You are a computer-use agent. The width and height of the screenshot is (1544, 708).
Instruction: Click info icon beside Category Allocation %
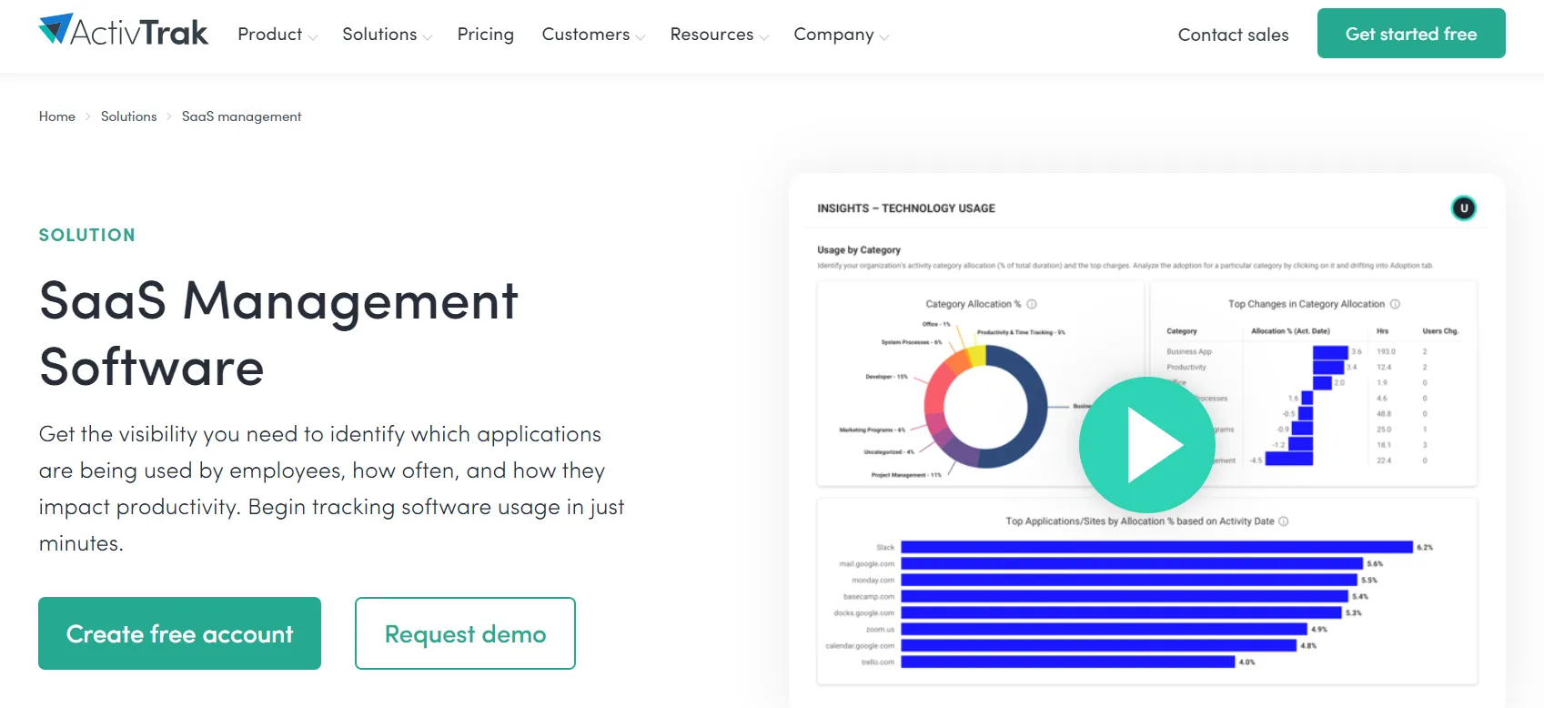click(1032, 304)
